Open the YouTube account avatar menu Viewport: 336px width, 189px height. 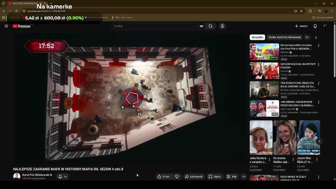[x=325, y=26]
